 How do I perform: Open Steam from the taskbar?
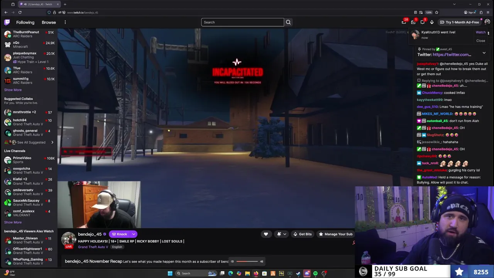click(298, 273)
